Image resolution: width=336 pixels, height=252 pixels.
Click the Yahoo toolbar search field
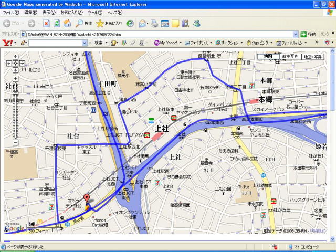coord(55,43)
